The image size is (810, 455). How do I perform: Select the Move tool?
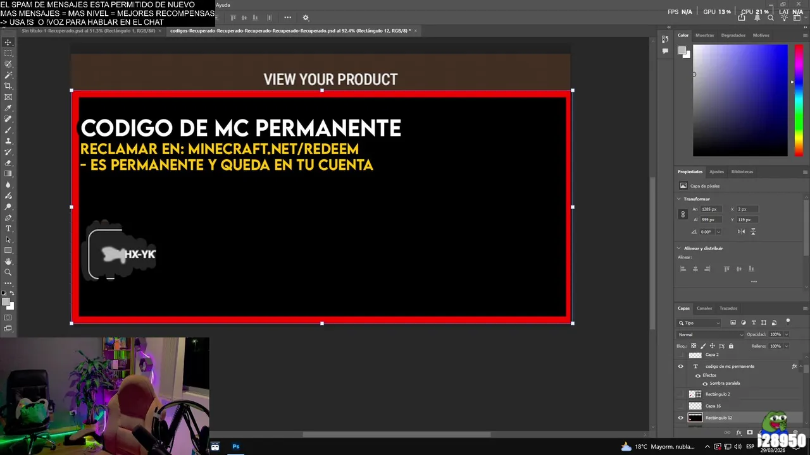[8, 42]
